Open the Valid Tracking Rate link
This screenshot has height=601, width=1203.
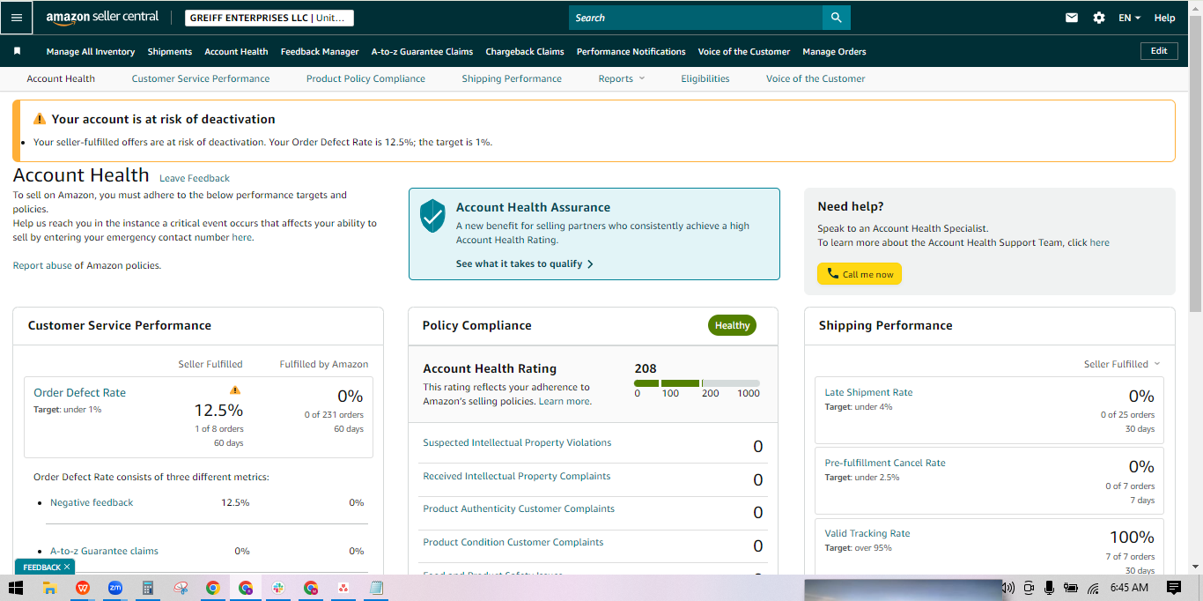[x=867, y=533]
